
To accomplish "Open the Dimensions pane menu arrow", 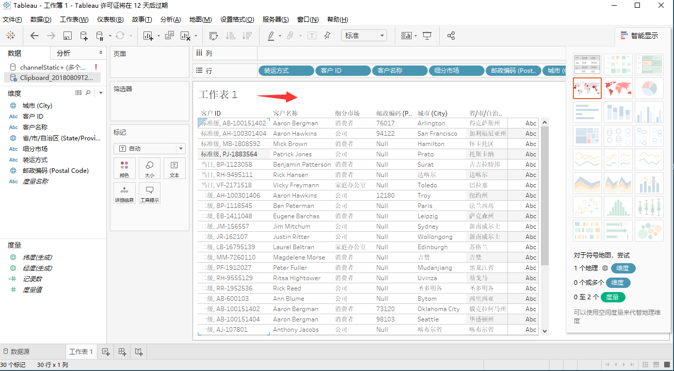I will [101, 93].
